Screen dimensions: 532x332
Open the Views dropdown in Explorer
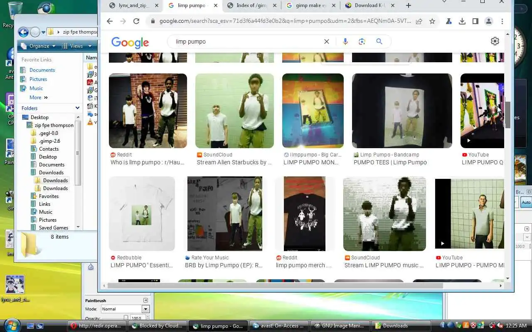pos(76,46)
